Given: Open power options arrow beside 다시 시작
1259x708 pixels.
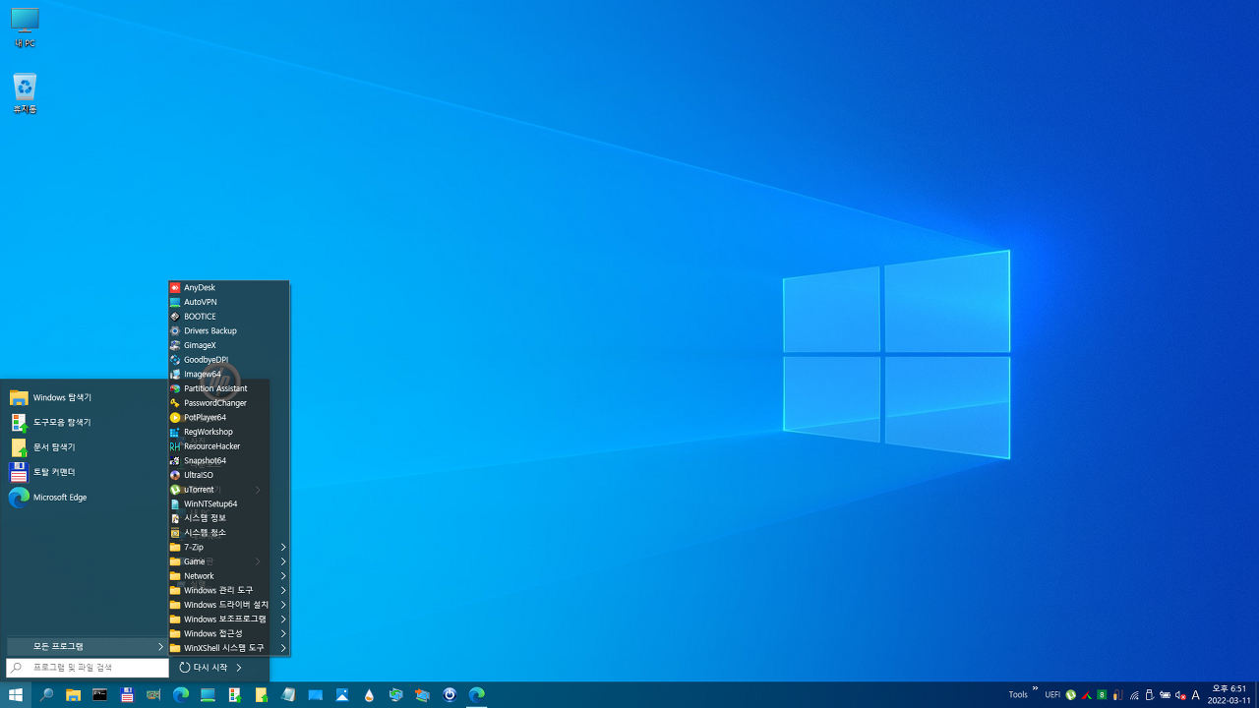Looking at the screenshot, I should coord(238,668).
